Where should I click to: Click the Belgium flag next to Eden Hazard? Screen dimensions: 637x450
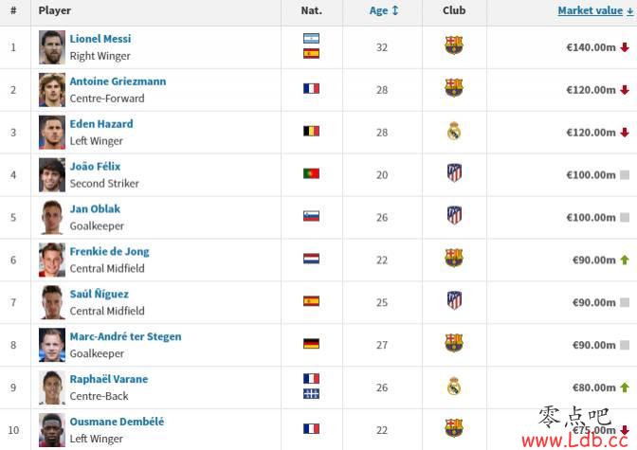coord(311,131)
